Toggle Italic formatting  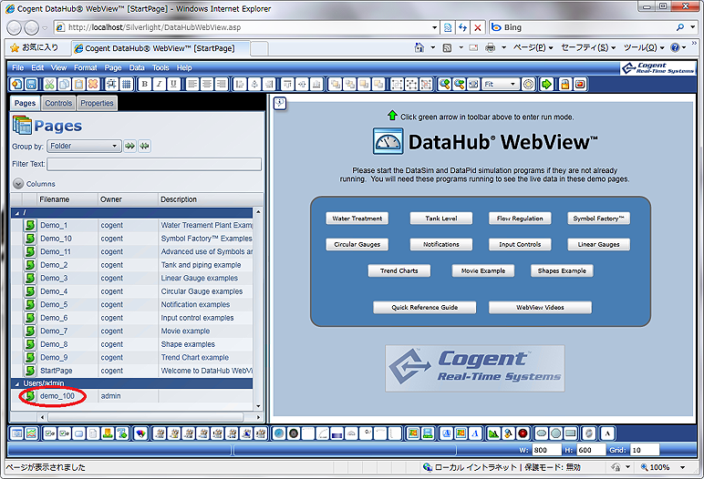pos(159,84)
